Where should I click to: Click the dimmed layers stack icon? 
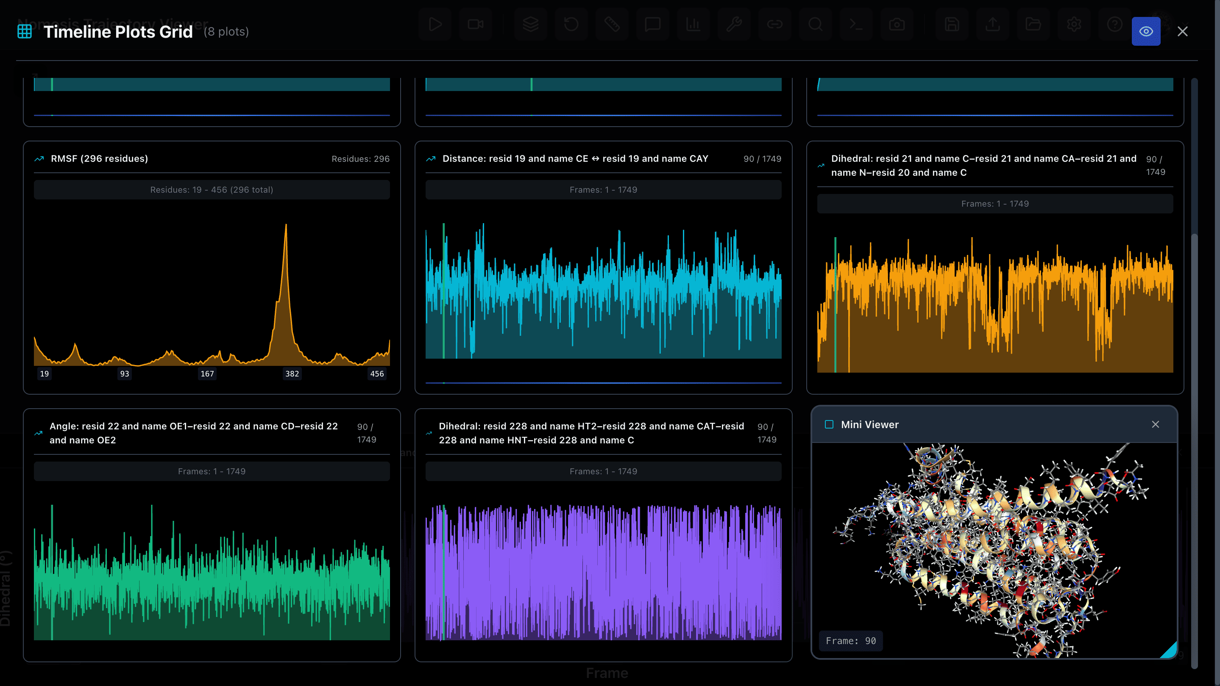click(x=530, y=24)
